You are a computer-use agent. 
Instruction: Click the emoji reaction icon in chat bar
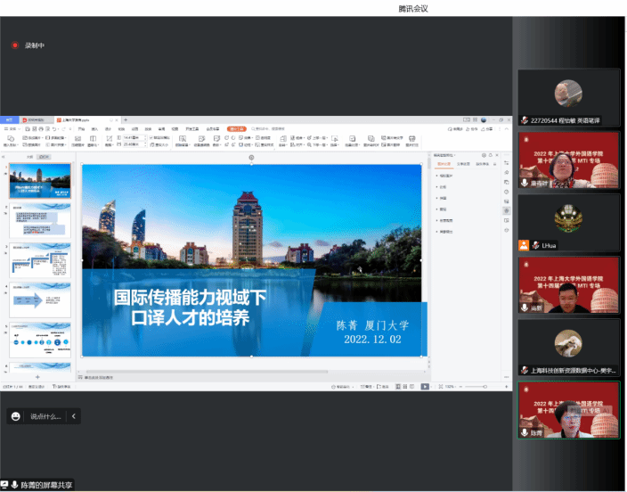point(15,416)
